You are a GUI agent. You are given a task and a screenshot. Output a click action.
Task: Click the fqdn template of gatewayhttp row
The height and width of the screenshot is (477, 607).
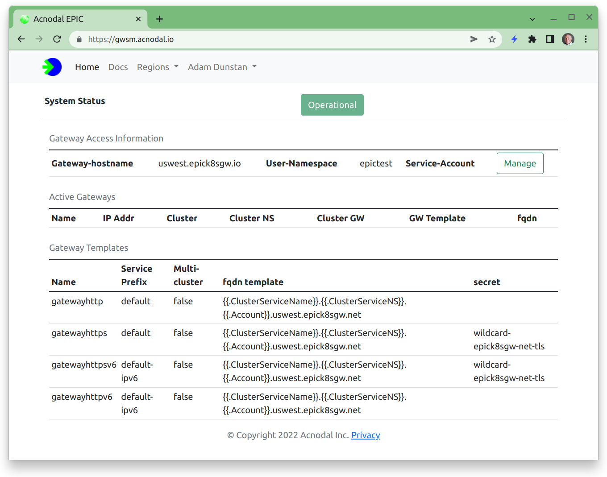315,308
